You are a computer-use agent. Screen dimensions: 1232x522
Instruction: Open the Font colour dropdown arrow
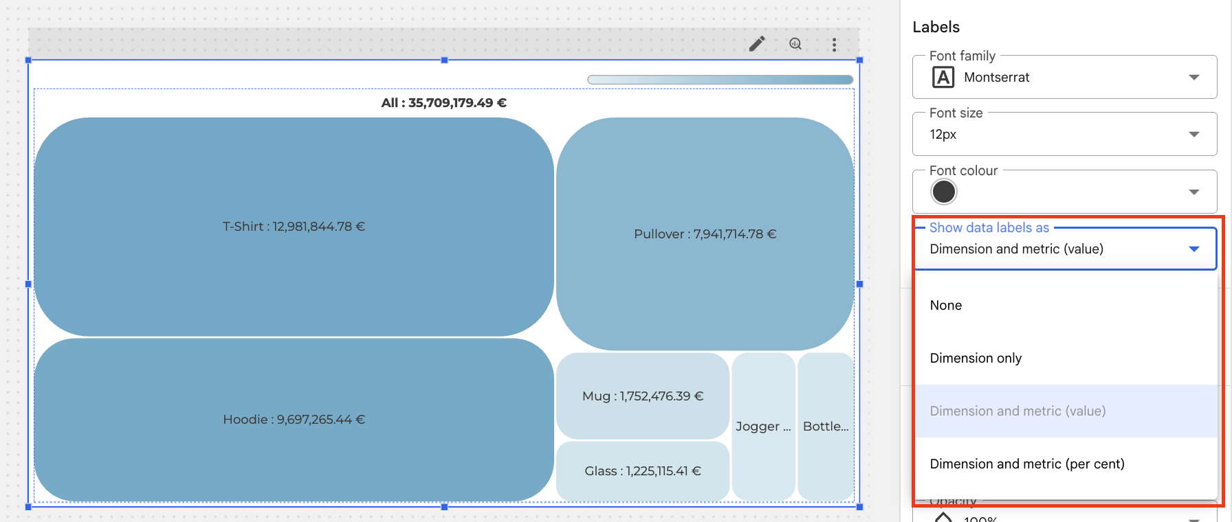coord(1193,192)
